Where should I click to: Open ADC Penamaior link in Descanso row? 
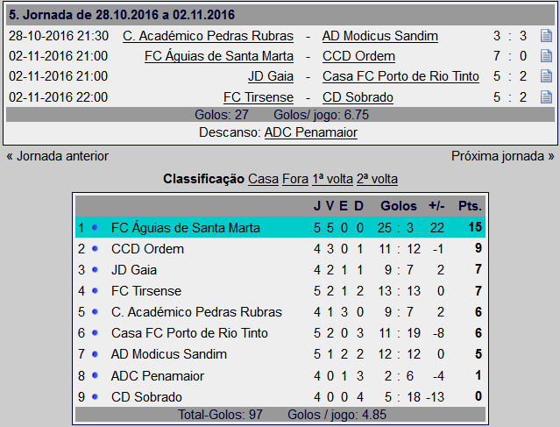pos(310,132)
